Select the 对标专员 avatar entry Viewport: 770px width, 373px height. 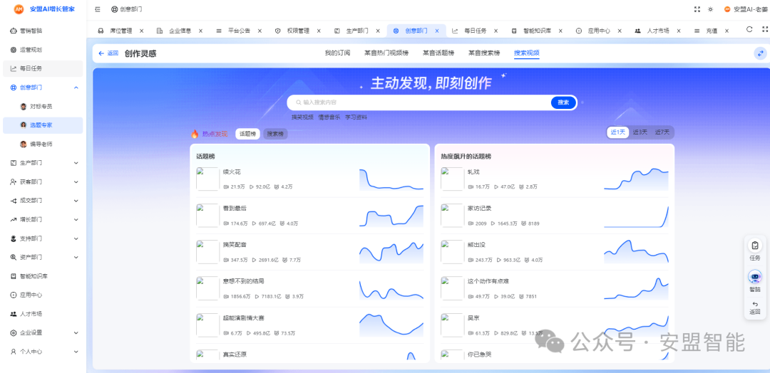23,106
